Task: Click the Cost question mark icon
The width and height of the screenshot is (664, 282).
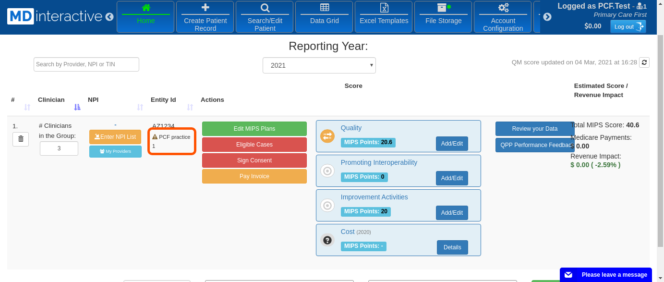Action: [x=327, y=240]
